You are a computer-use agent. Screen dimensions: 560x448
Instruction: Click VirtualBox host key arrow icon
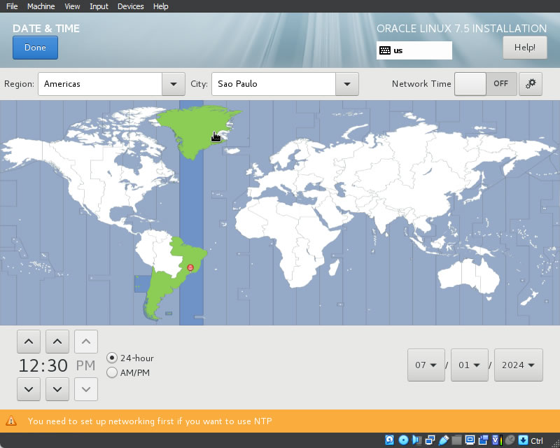point(523,440)
